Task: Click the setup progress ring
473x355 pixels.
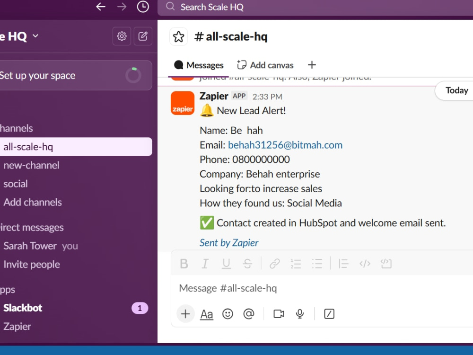Action: (x=133, y=75)
